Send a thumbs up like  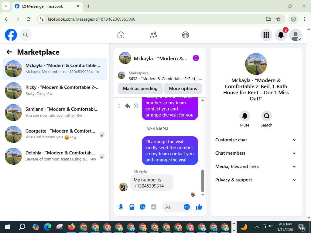(199, 207)
